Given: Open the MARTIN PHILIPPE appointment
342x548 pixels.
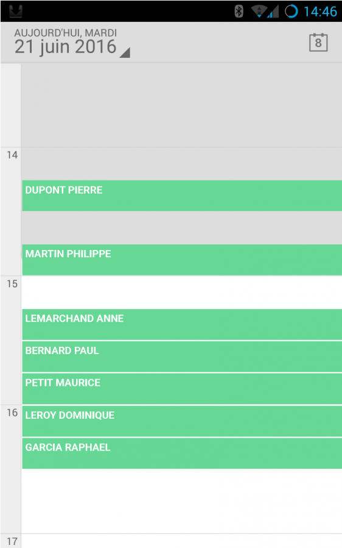Looking at the screenshot, I should click(182, 260).
